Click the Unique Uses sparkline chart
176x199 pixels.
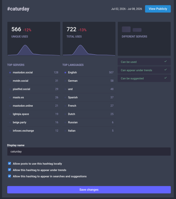pos(34,50)
